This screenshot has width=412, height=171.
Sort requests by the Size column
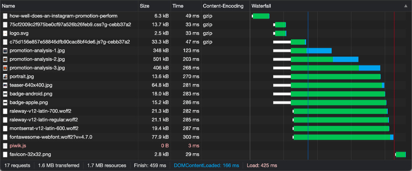145,6
